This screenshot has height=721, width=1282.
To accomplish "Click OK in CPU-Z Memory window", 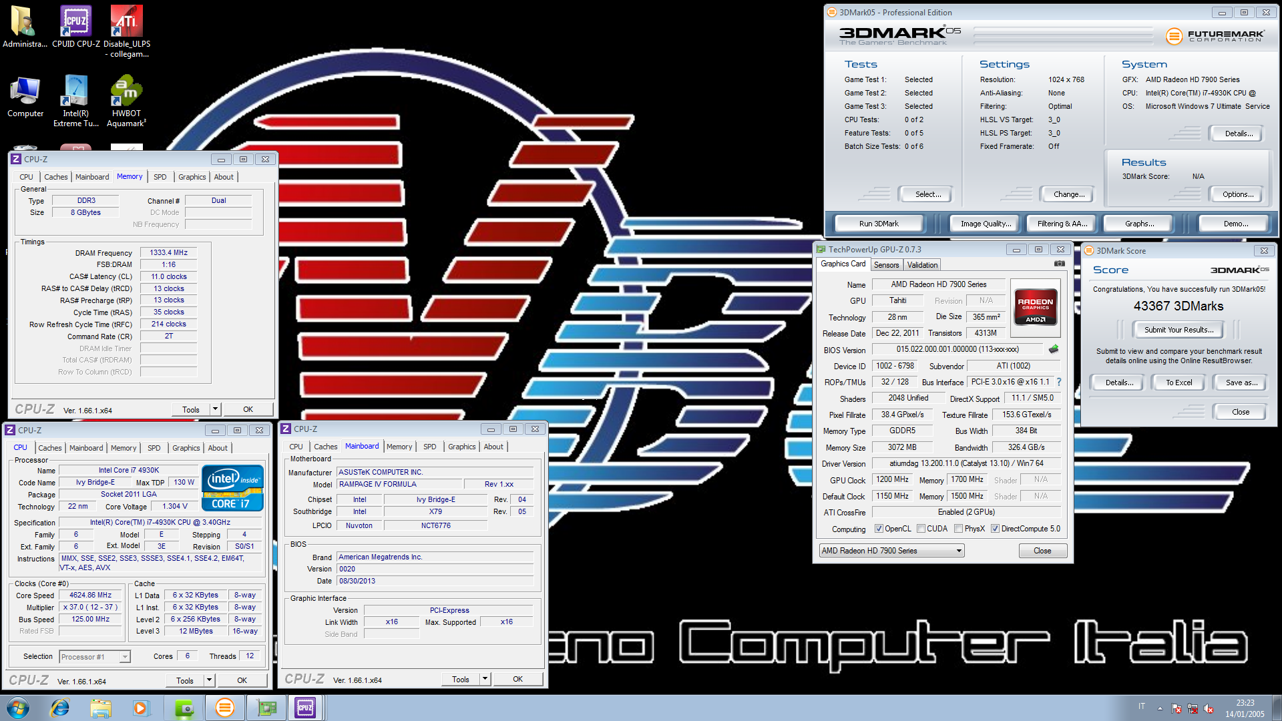I will pyautogui.click(x=248, y=409).
